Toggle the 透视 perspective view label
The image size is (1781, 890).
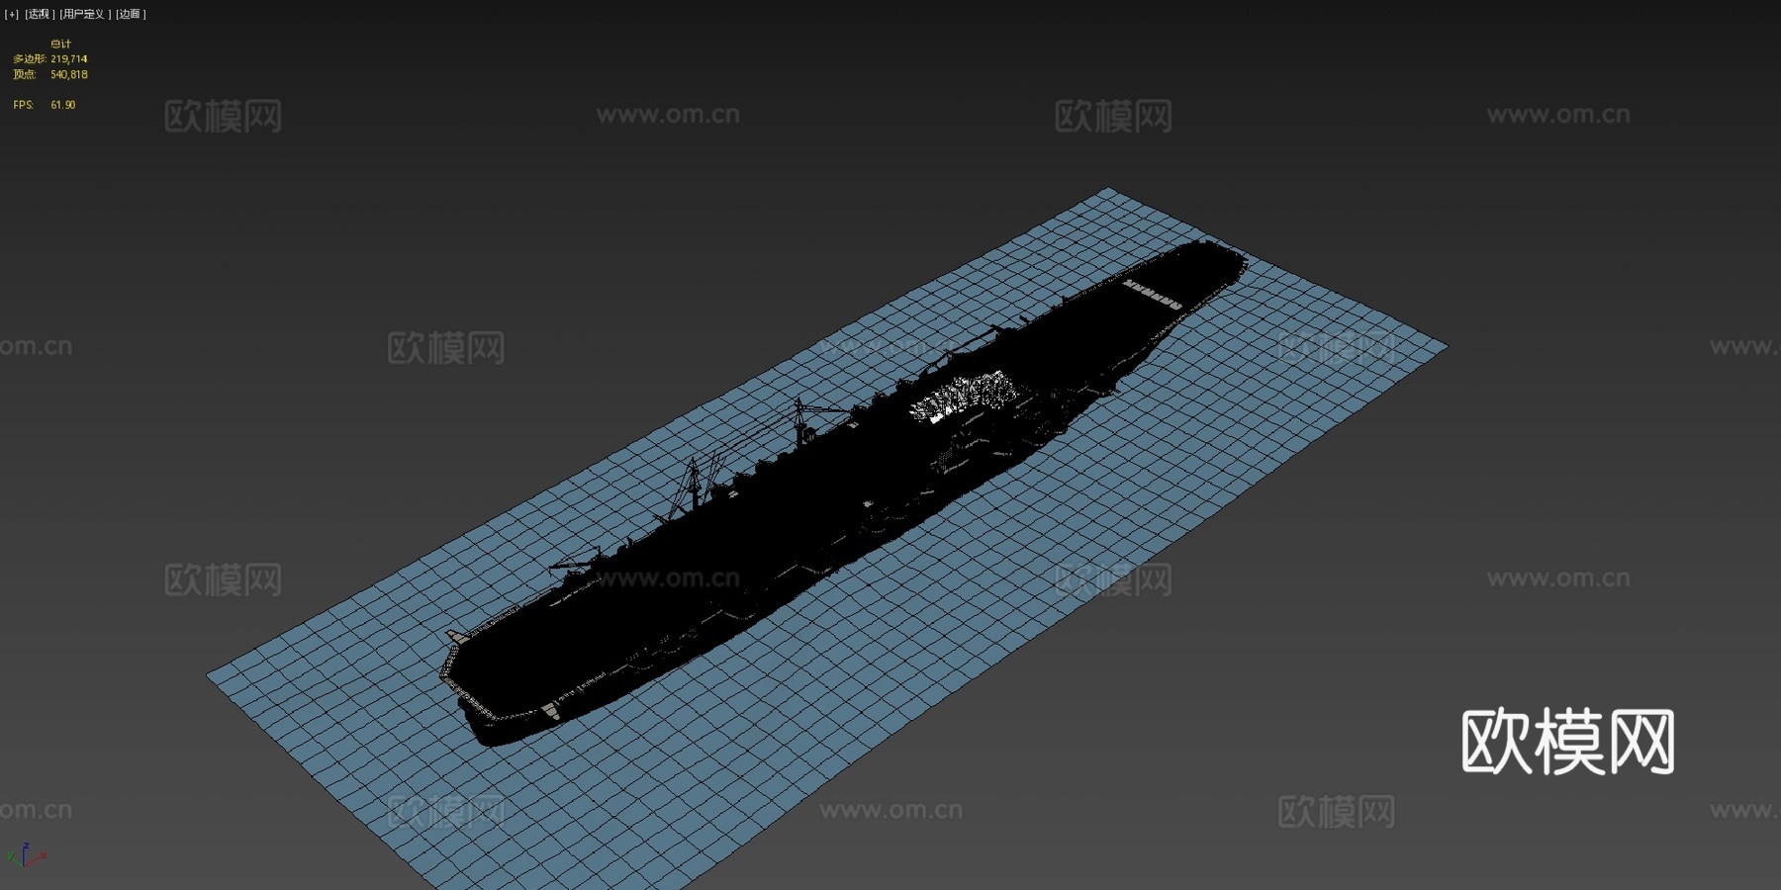(x=38, y=14)
